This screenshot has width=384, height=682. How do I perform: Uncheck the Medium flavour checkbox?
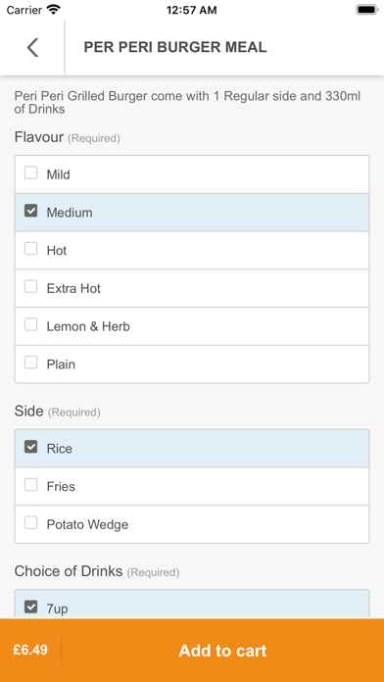click(x=31, y=211)
